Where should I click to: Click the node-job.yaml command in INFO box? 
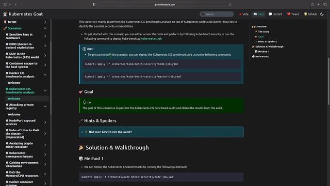(x=131, y=64)
